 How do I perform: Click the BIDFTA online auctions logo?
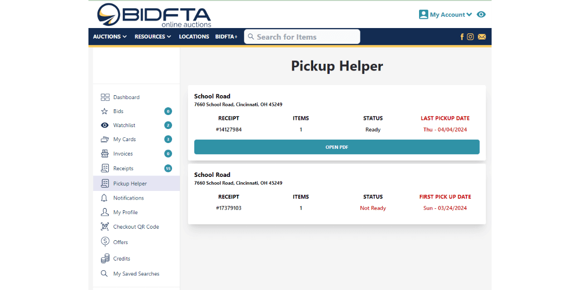coord(154,15)
